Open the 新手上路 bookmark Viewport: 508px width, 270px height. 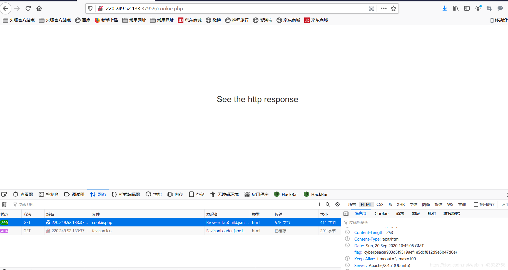[106, 20]
